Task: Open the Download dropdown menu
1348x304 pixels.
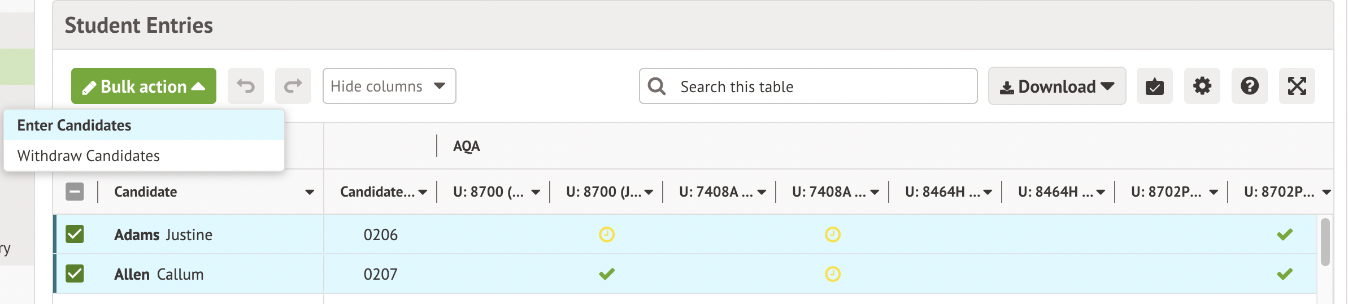Action: (1056, 86)
